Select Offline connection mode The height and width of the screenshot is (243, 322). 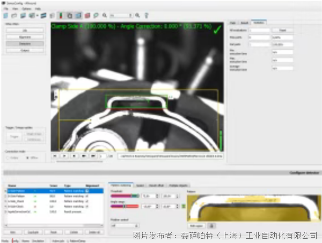click(x=32, y=158)
